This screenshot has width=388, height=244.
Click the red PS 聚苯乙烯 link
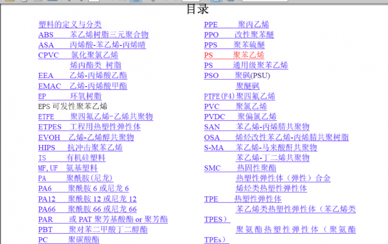tap(234, 55)
